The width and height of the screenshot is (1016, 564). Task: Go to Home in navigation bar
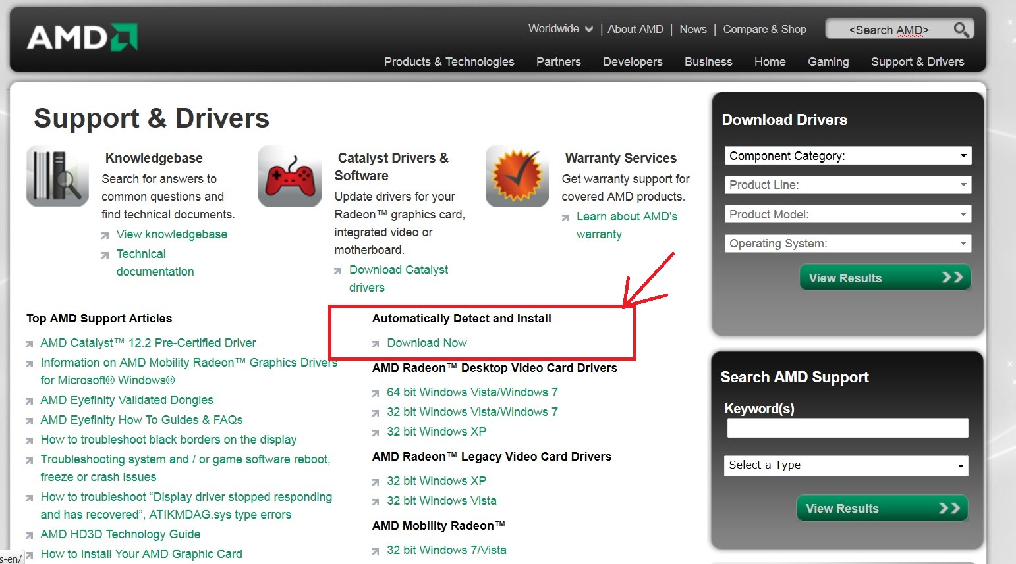pyautogui.click(x=770, y=62)
